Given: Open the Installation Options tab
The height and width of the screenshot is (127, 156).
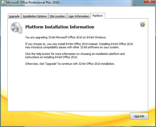Looking at the screenshot, I should [x=35, y=16].
